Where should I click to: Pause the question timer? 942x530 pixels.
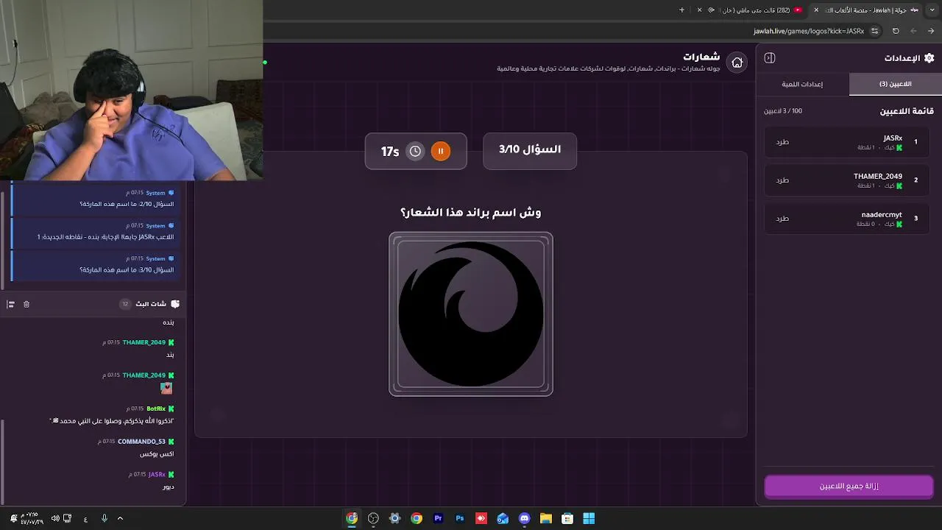(440, 151)
